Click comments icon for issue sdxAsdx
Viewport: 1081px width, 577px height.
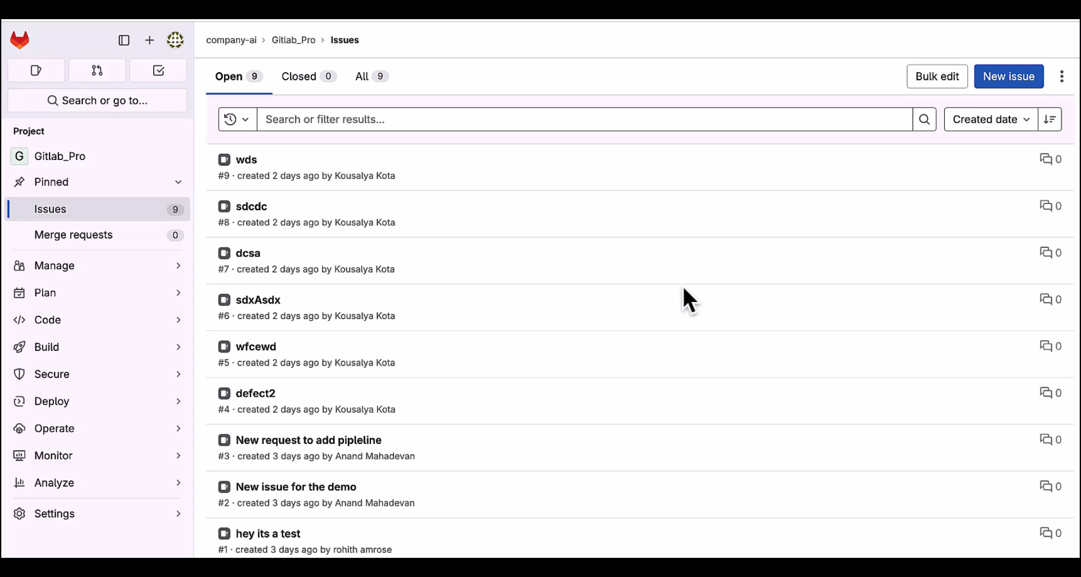[x=1046, y=300]
